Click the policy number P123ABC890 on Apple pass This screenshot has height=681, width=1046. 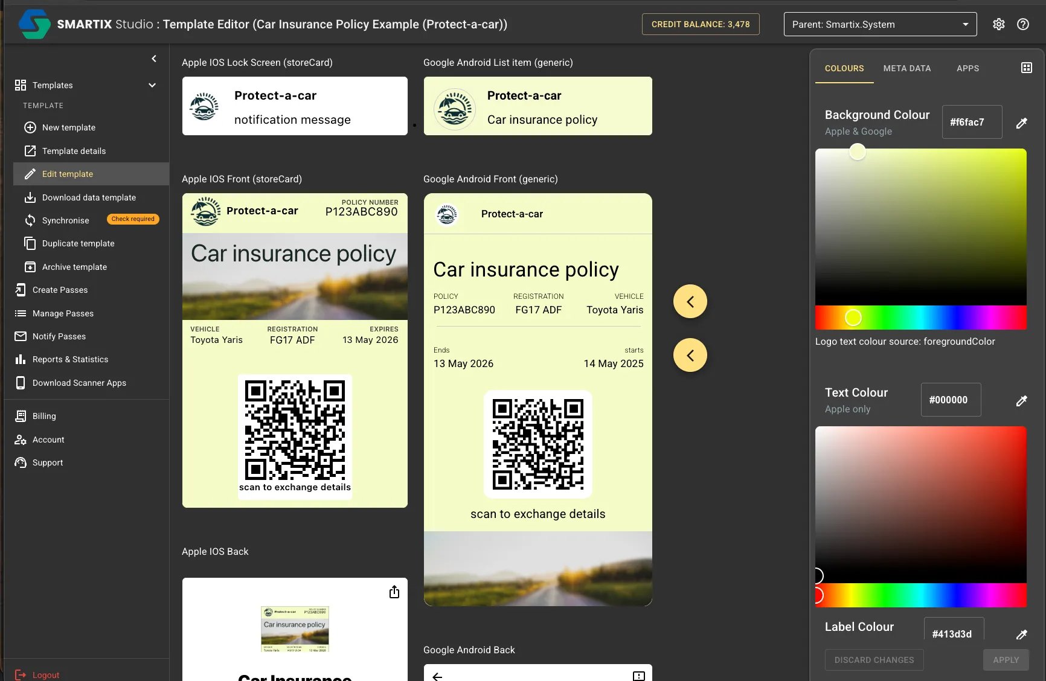(x=362, y=212)
